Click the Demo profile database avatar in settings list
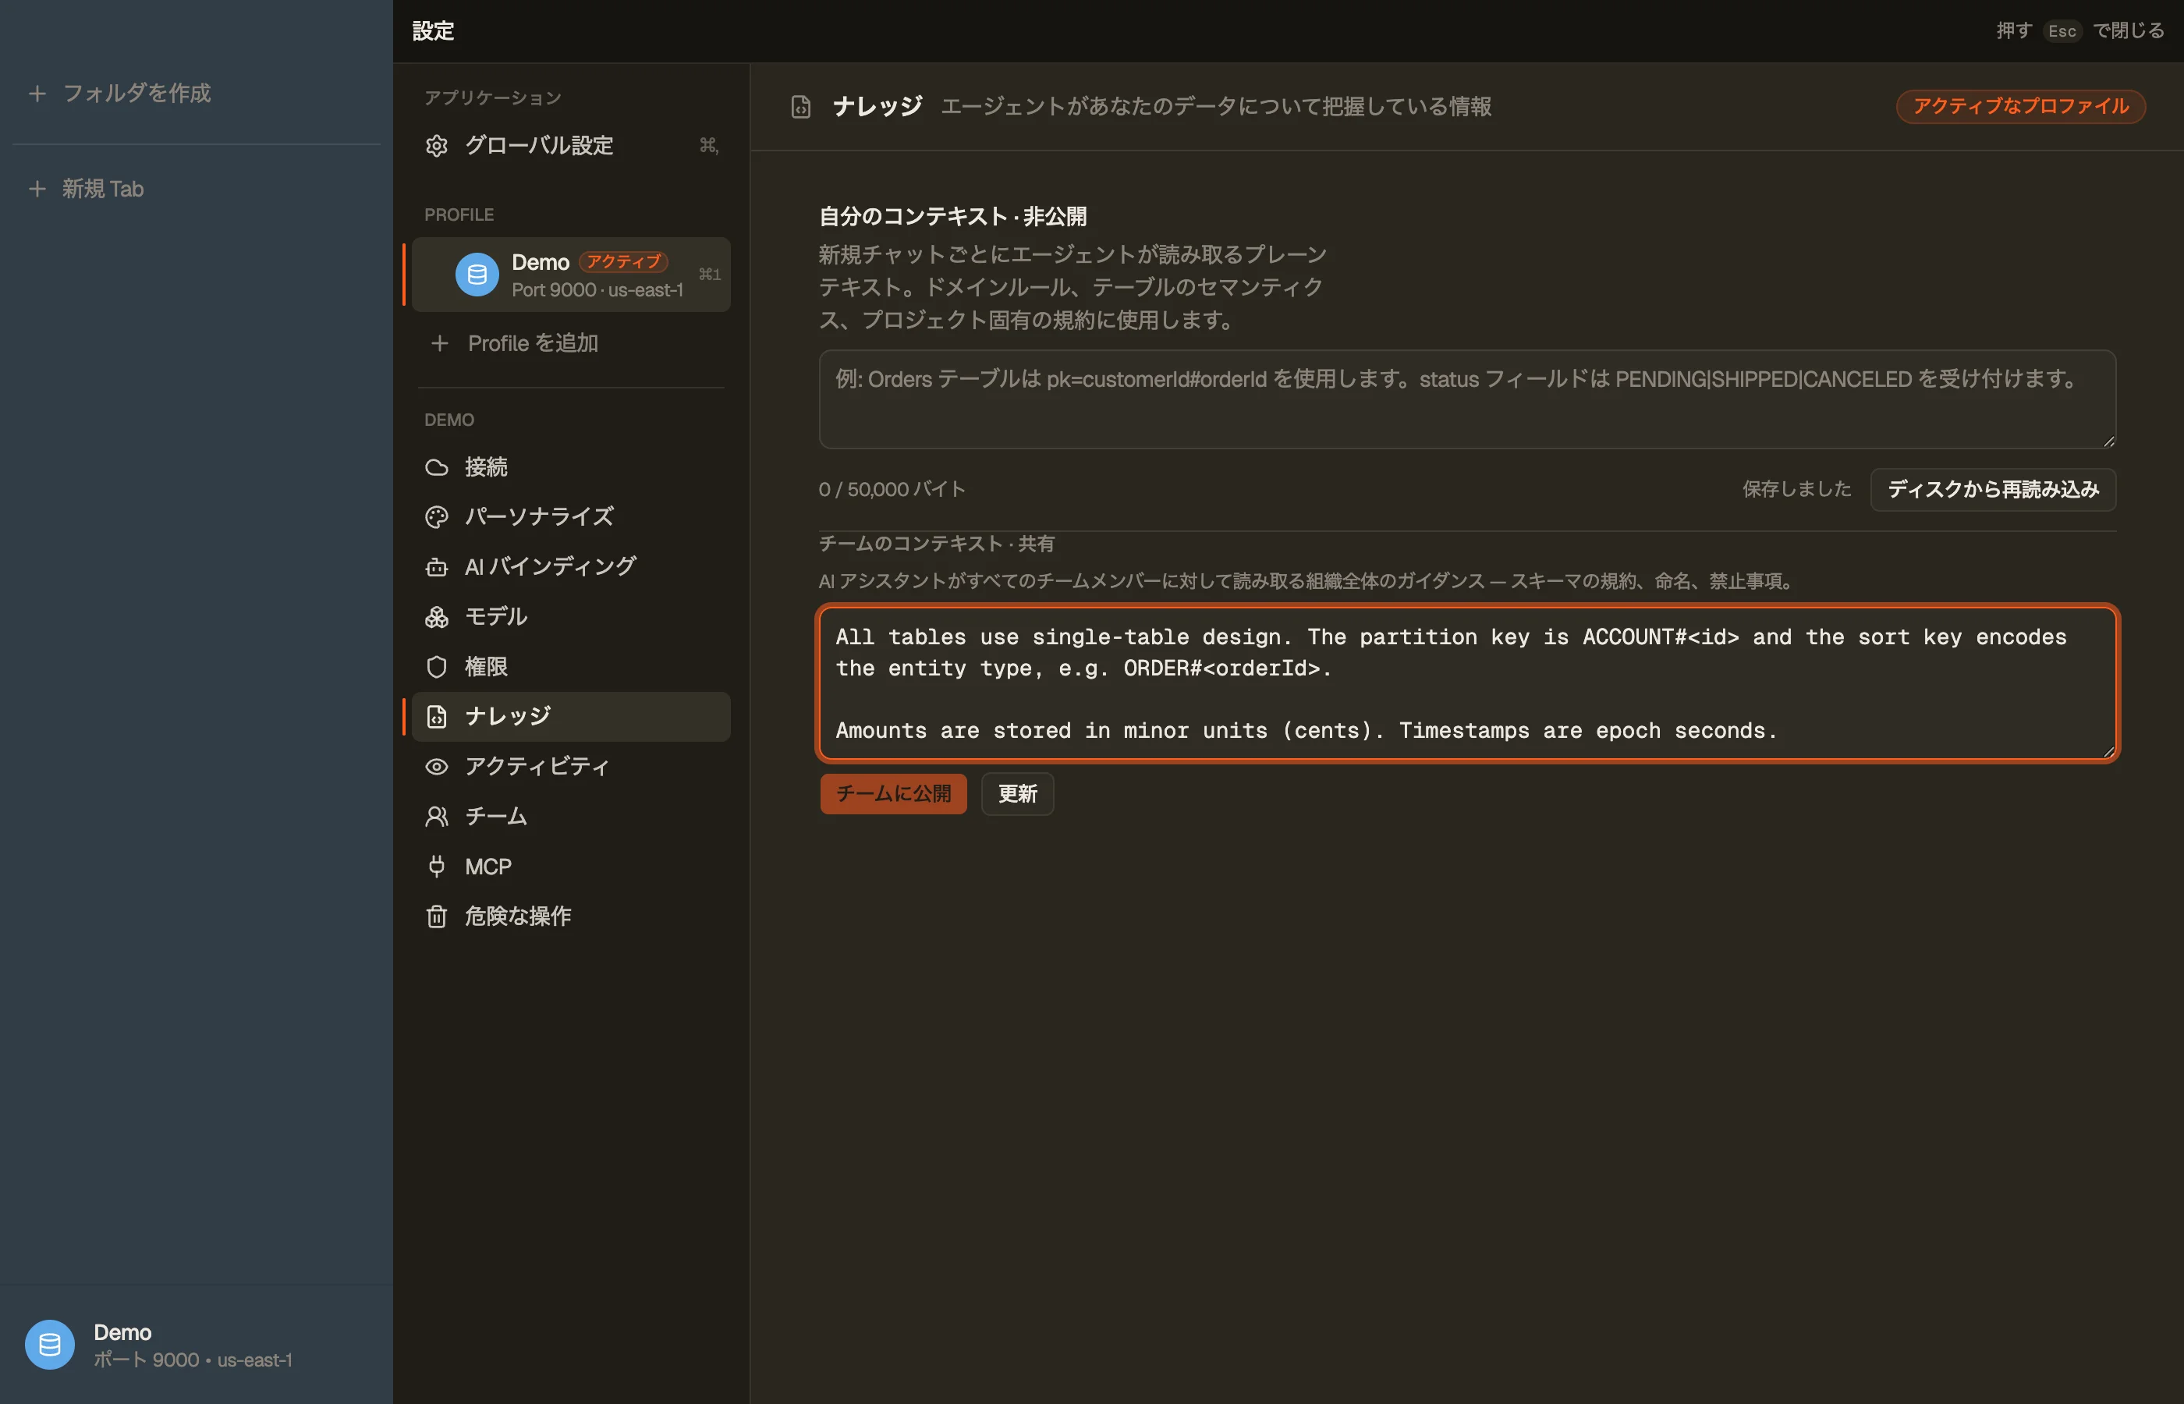Image resolution: width=2184 pixels, height=1404 pixels. pos(477,275)
